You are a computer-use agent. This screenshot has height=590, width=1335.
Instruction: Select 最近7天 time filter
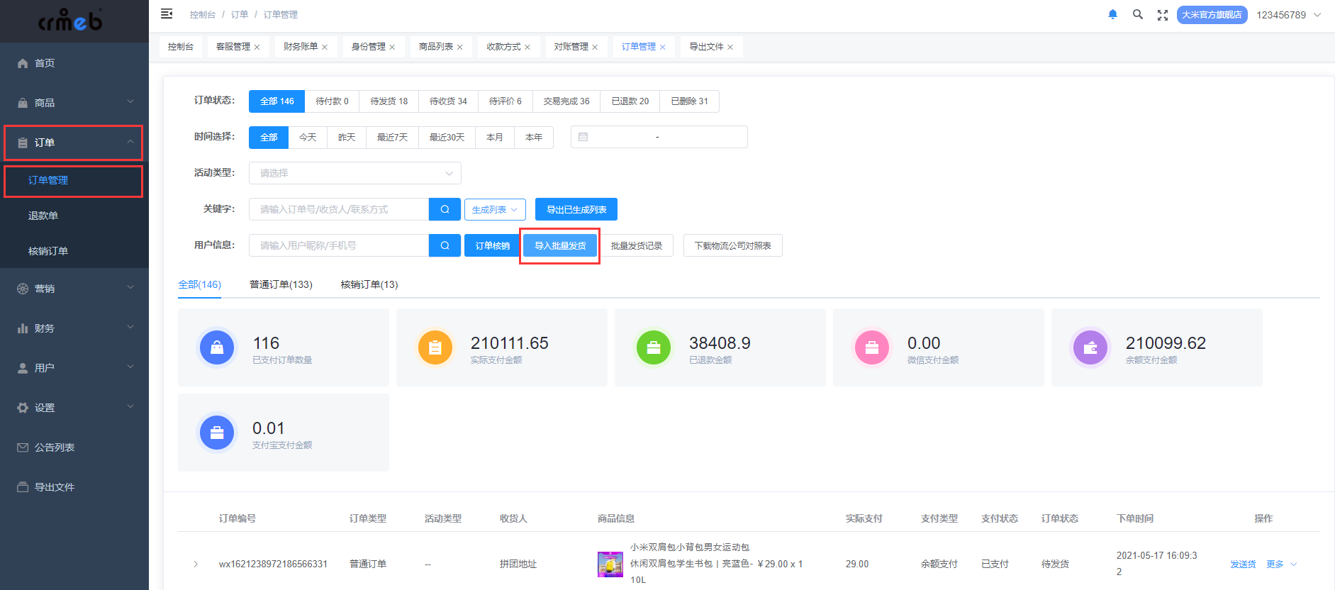[392, 138]
